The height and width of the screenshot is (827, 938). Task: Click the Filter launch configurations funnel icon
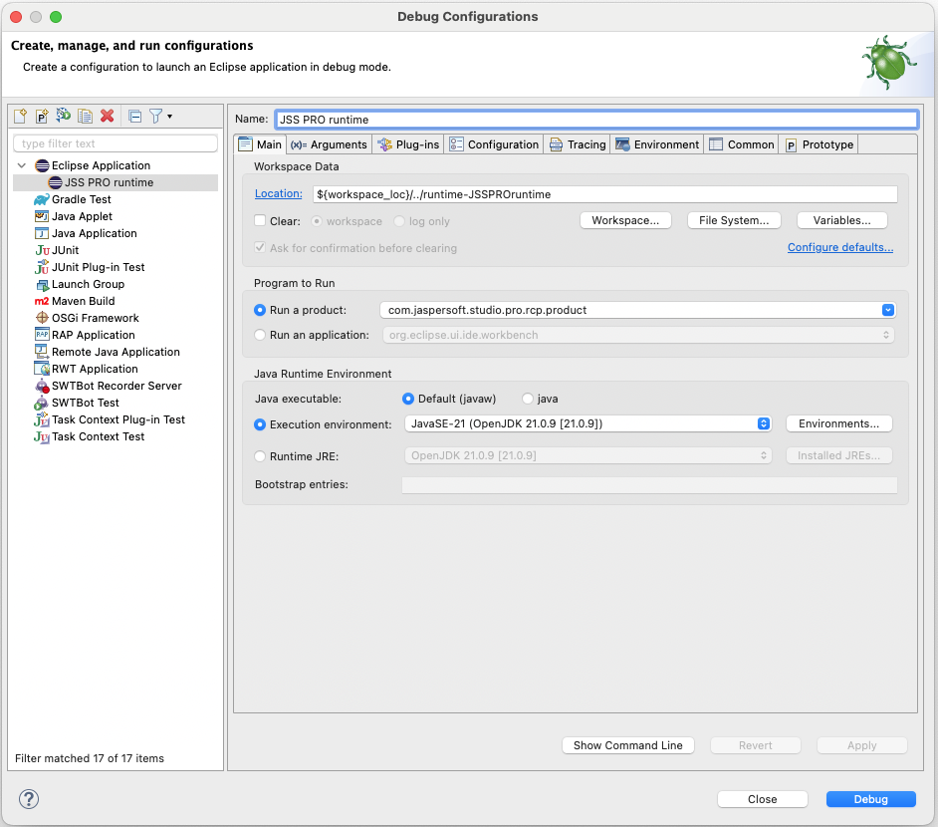155,117
